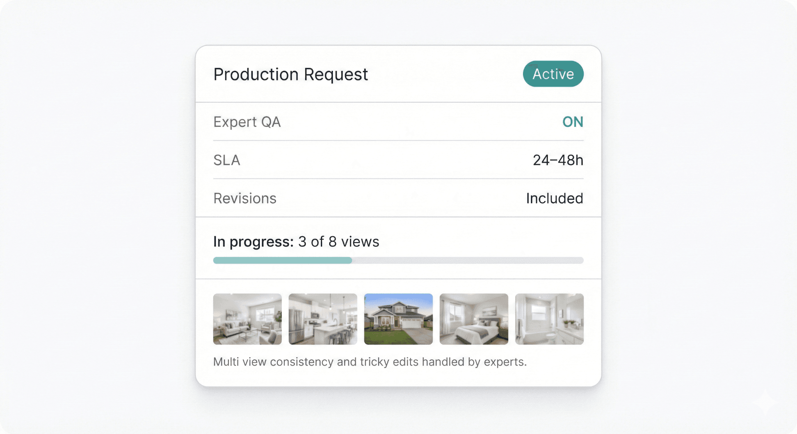
Task: Click the progress bar showing 3 of 8
Action: pos(398,260)
